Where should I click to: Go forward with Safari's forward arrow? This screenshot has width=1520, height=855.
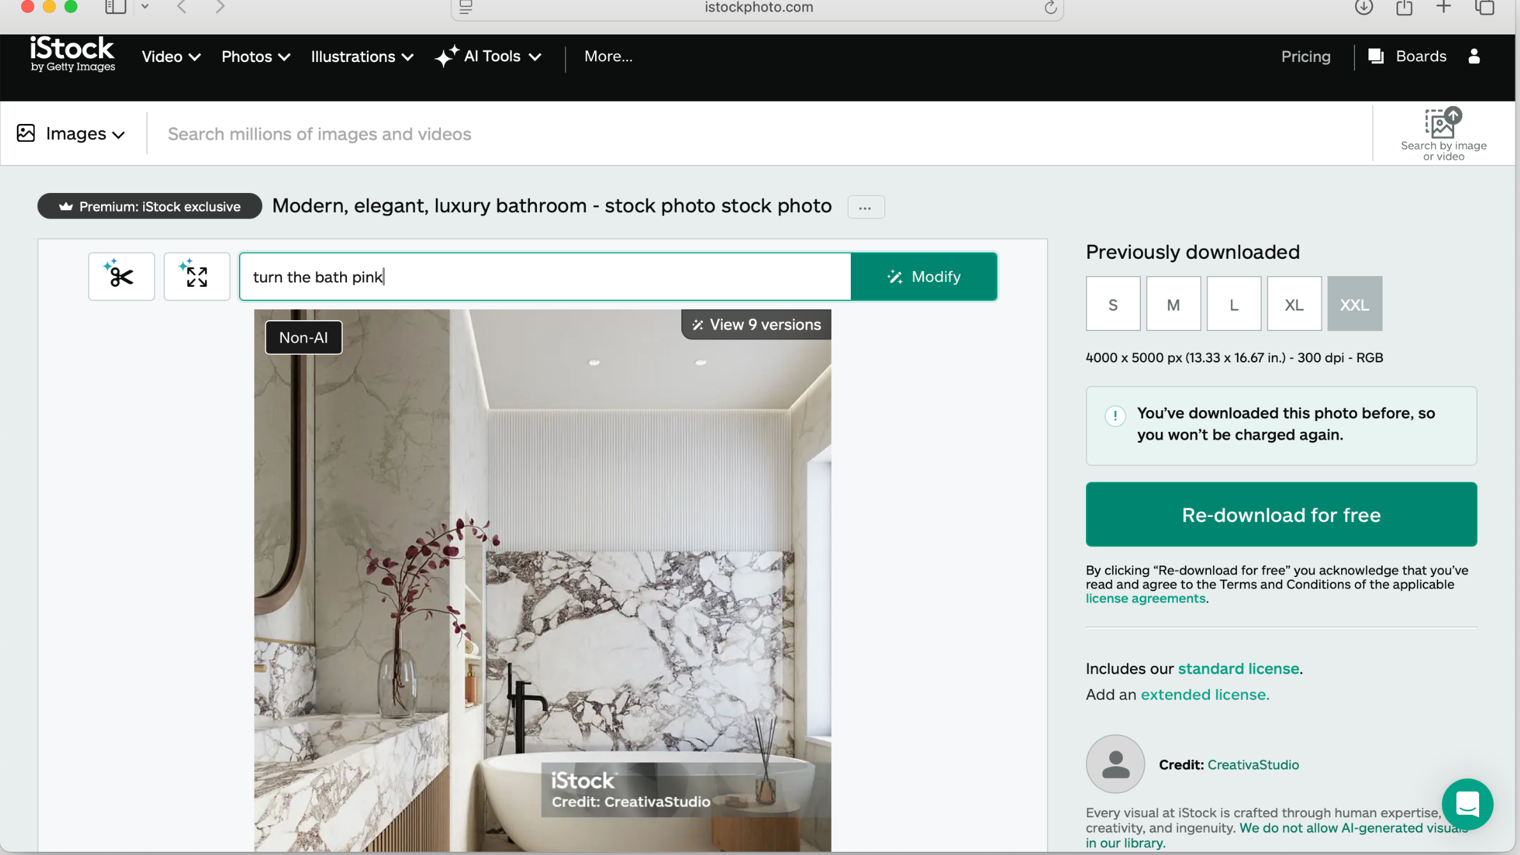[220, 7]
